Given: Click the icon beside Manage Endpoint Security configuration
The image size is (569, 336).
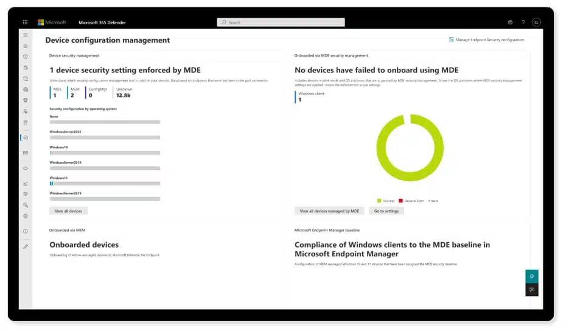Looking at the screenshot, I should [x=451, y=40].
